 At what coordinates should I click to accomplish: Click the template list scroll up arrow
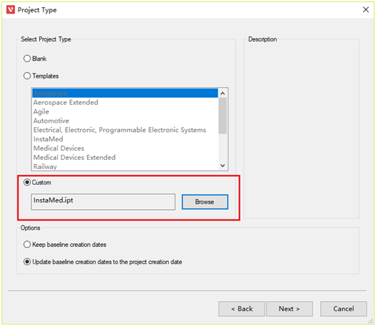(x=223, y=93)
